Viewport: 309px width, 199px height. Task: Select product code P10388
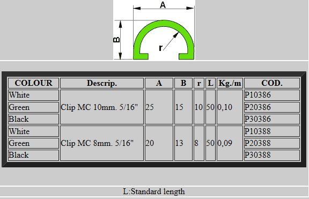[257, 131]
